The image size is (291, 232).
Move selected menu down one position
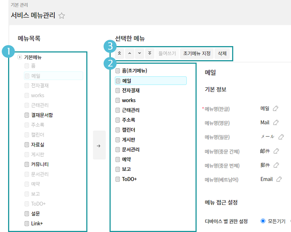click(x=140, y=54)
